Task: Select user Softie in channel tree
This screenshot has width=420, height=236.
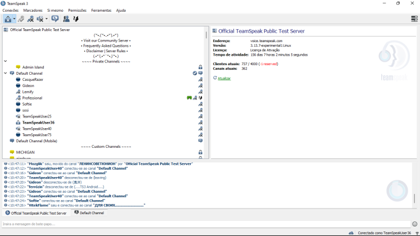Action: pos(27,104)
